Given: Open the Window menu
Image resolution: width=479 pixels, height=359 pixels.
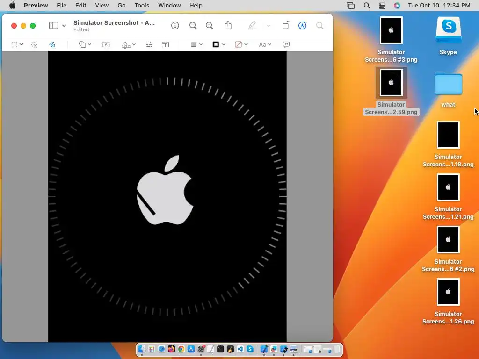Looking at the screenshot, I should point(169,6).
